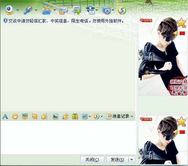
Task: Click the LV5 badge on the upper avatar
Action: 146,20
